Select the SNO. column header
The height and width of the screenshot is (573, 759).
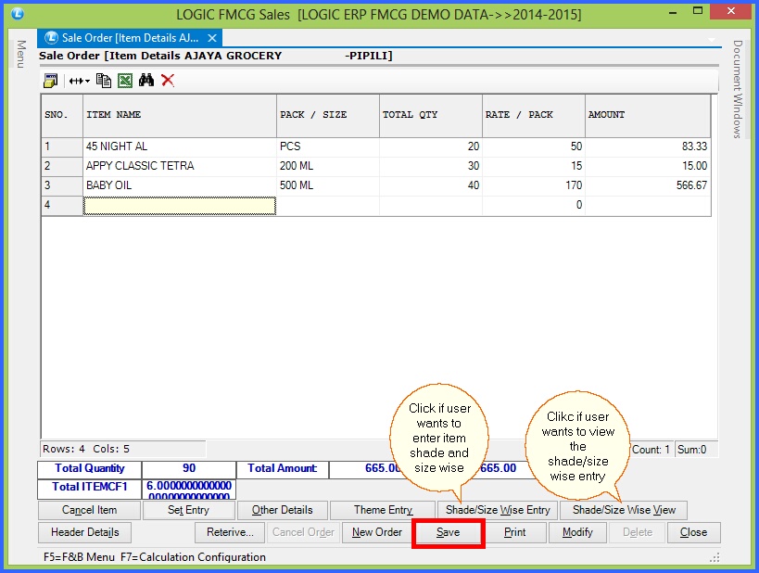(62, 115)
